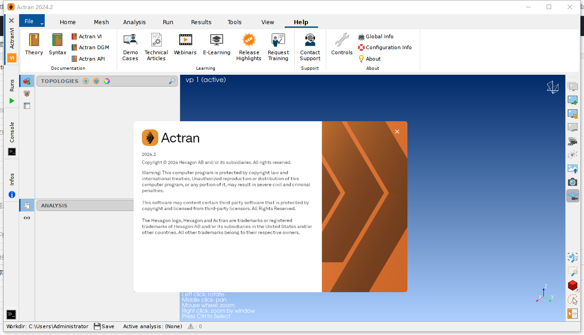Switch to the Results tab
This screenshot has width=584, height=335.
[x=201, y=22]
